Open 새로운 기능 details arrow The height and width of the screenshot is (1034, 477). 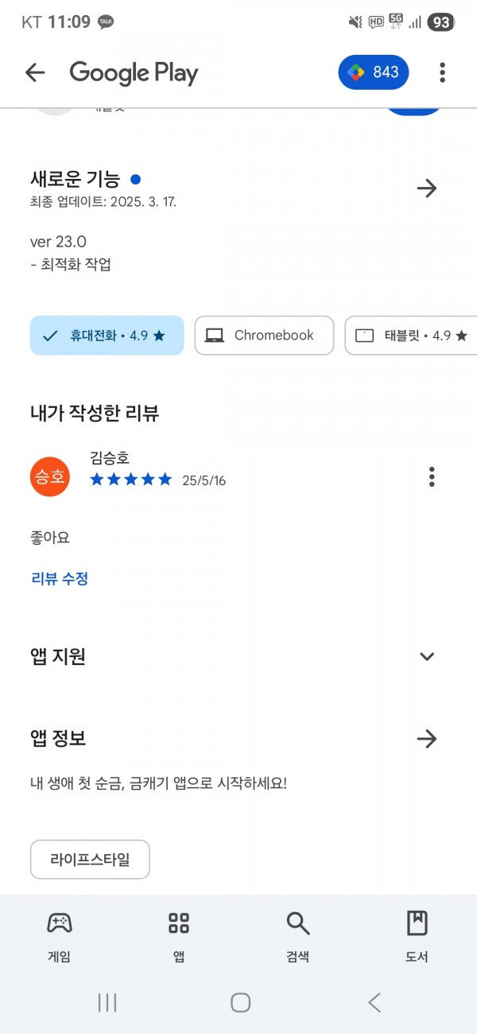click(427, 189)
